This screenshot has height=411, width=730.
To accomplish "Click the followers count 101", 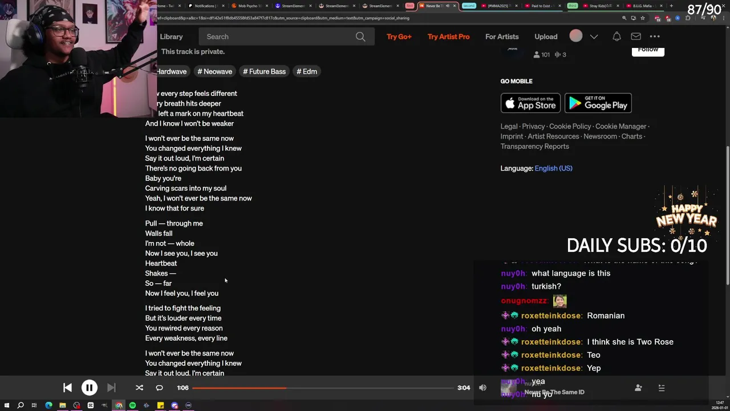I will [x=541, y=55].
